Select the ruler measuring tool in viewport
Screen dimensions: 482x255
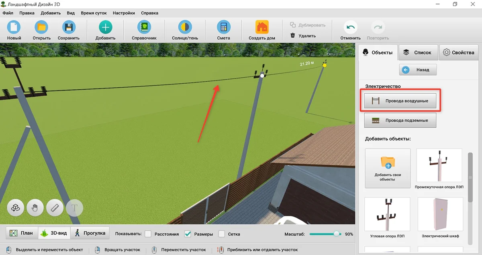coord(55,208)
